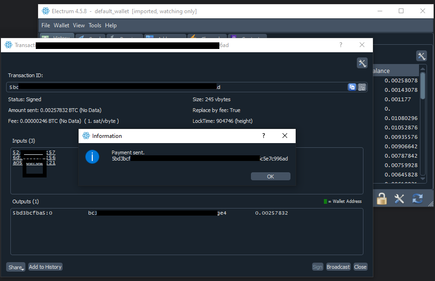
Task: Open the main window's toolbar wrench icon
Action: click(421, 56)
